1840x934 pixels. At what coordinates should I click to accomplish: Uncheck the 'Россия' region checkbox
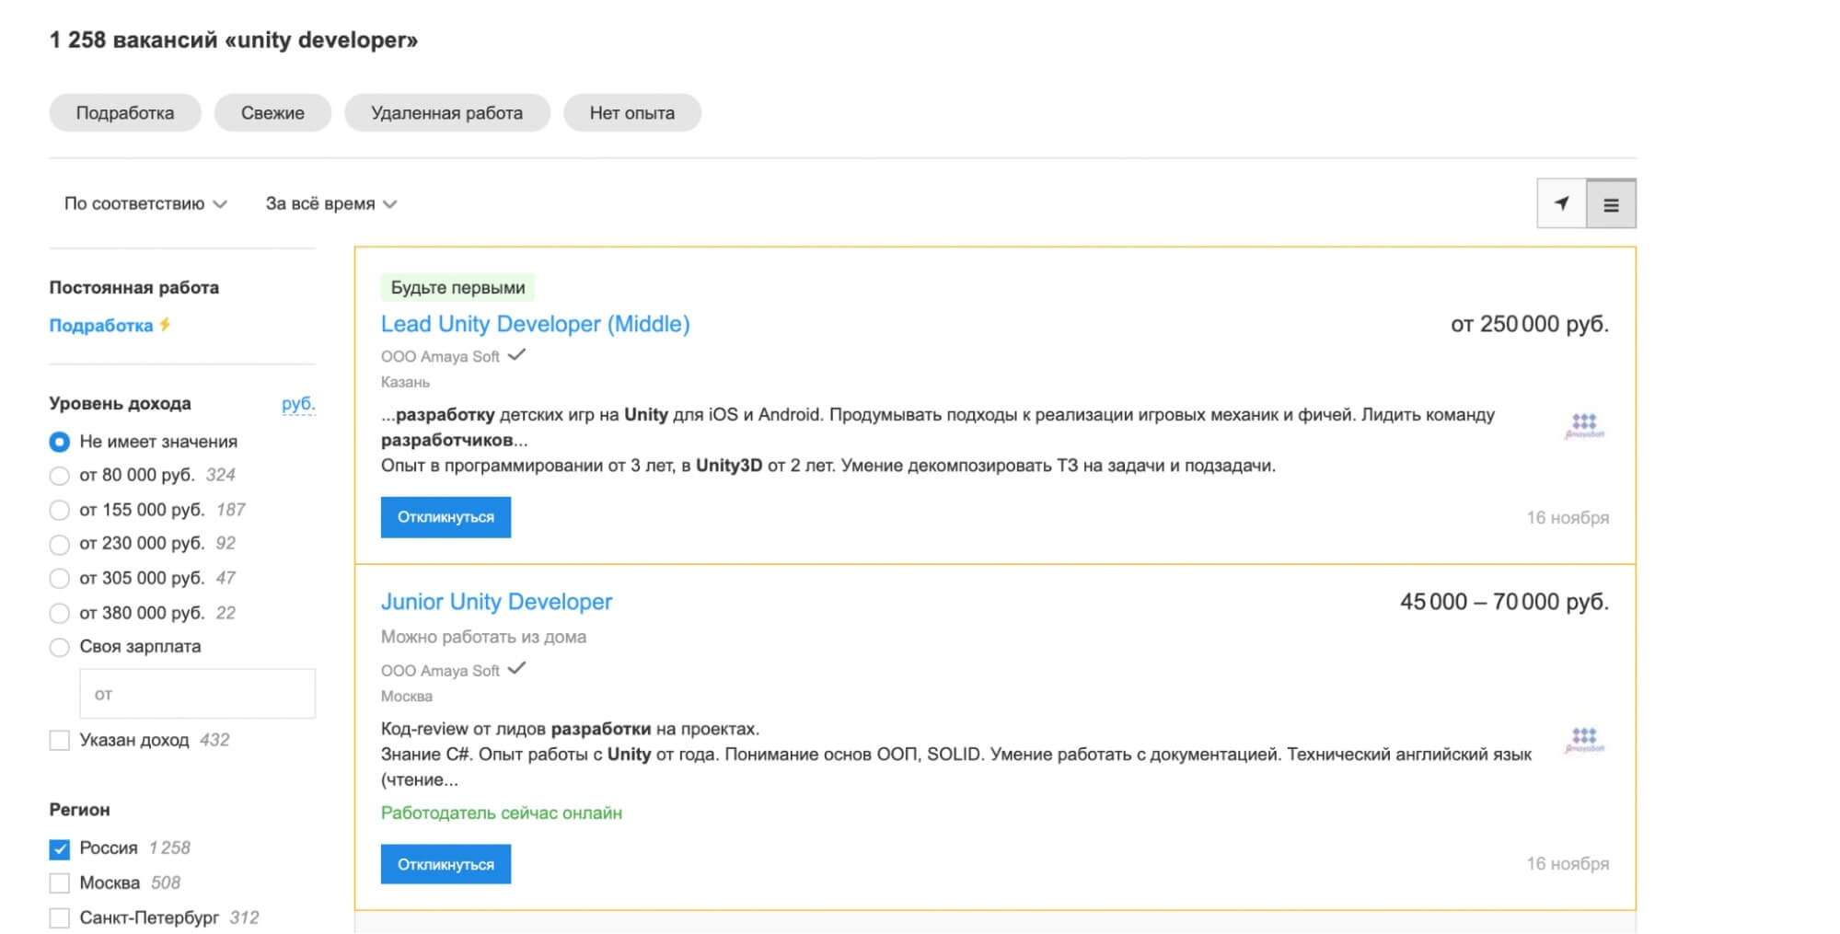pyautogui.click(x=60, y=848)
